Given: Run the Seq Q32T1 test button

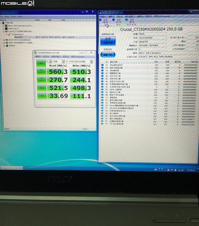Looking at the screenshot, I should tap(41, 71).
